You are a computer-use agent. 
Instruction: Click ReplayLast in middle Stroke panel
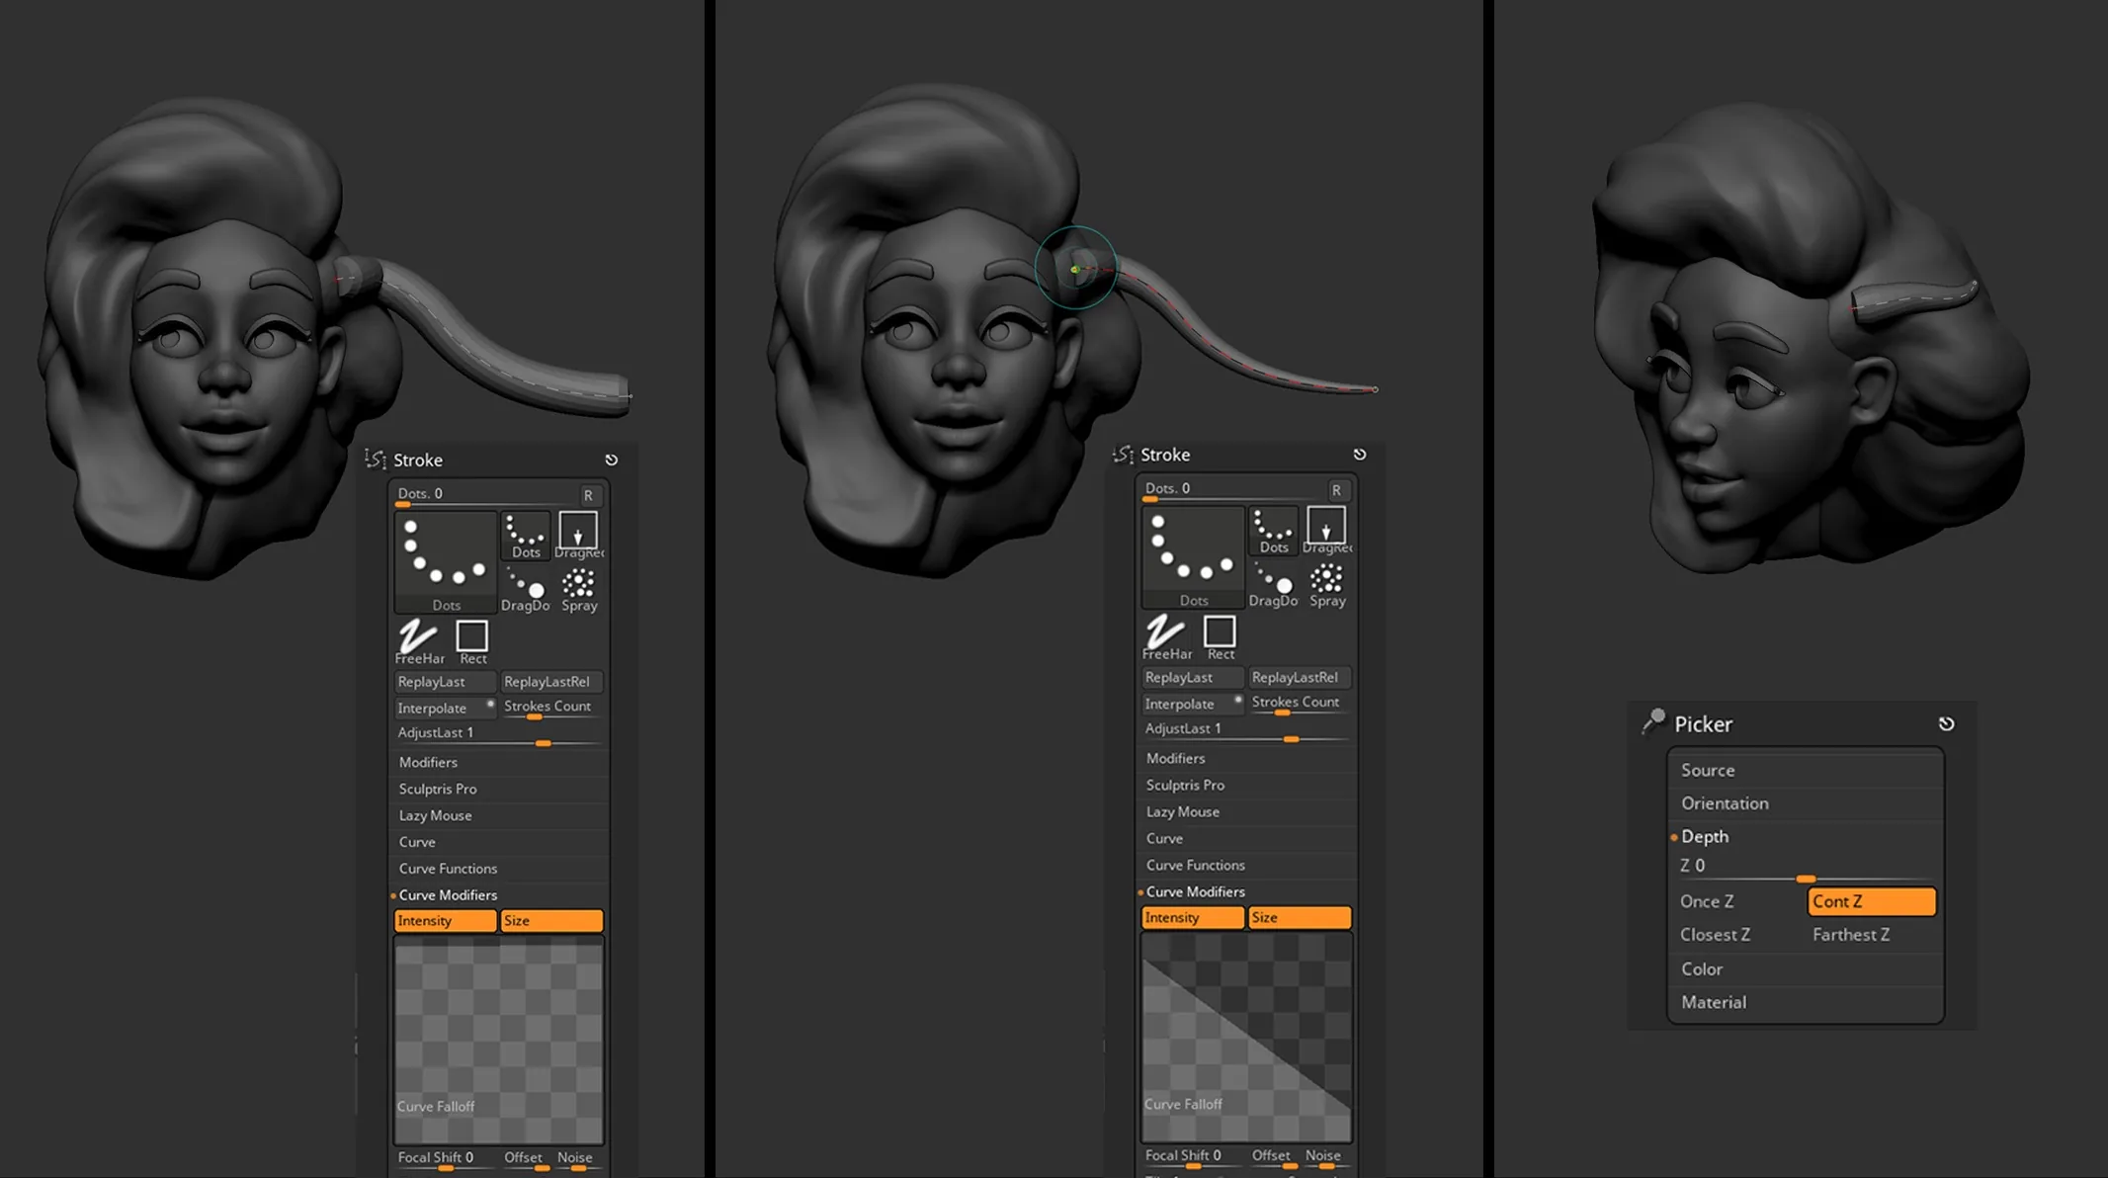[1193, 677]
